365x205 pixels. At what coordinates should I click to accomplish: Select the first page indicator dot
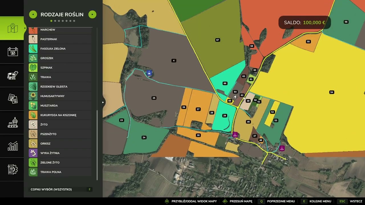click(51, 21)
